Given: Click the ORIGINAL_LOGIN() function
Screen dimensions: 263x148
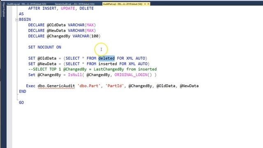Looking at the screenshot, I should [x=133, y=75].
